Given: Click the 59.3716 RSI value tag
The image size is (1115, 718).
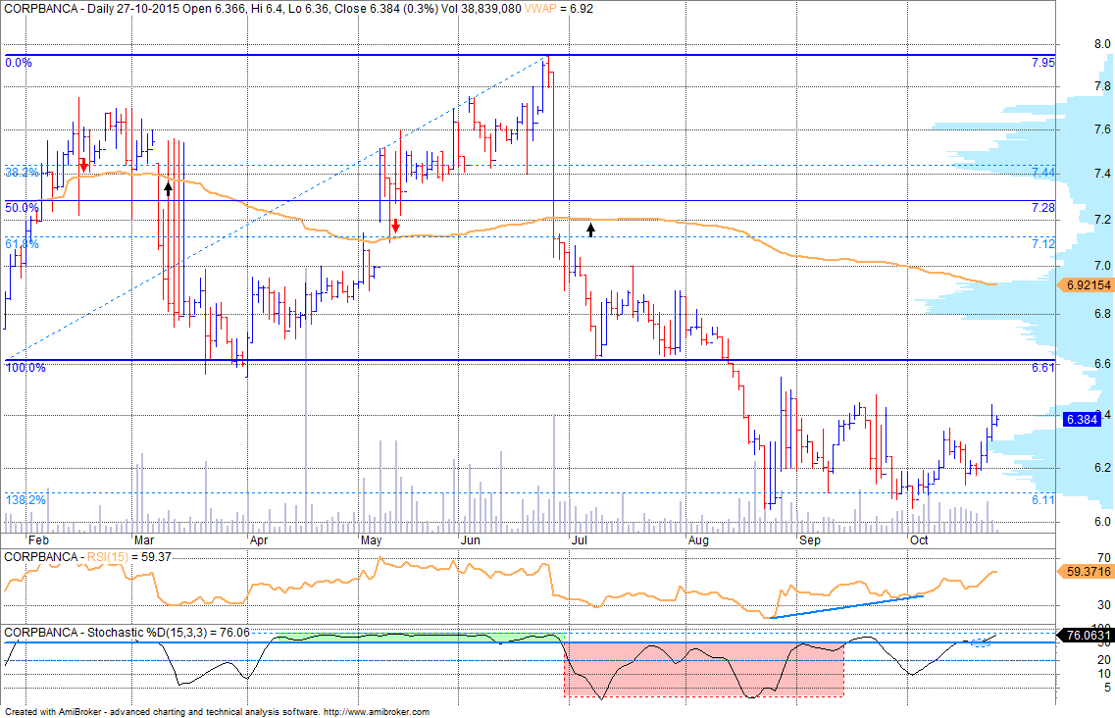Looking at the screenshot, I should 1086,572.
